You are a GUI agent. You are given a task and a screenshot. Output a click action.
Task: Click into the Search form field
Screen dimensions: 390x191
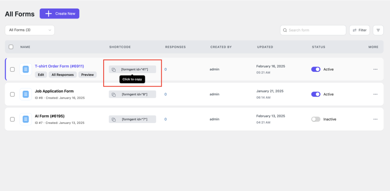[x=313, y=30]
